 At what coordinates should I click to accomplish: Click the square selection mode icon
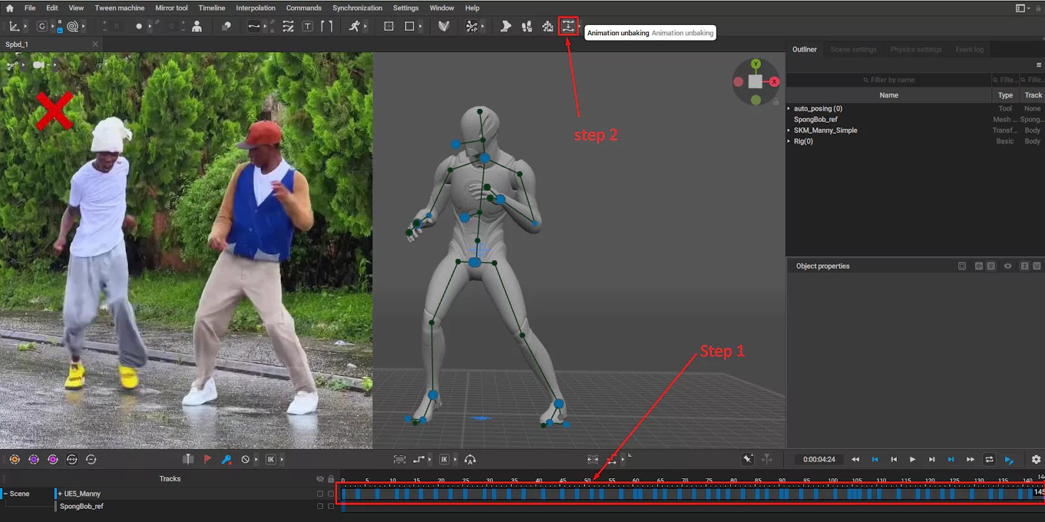(x=410, y=26)
